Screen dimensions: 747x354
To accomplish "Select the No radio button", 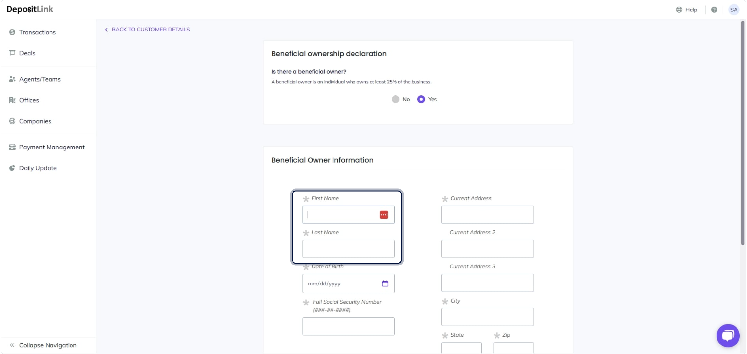I will coord(395,99).
